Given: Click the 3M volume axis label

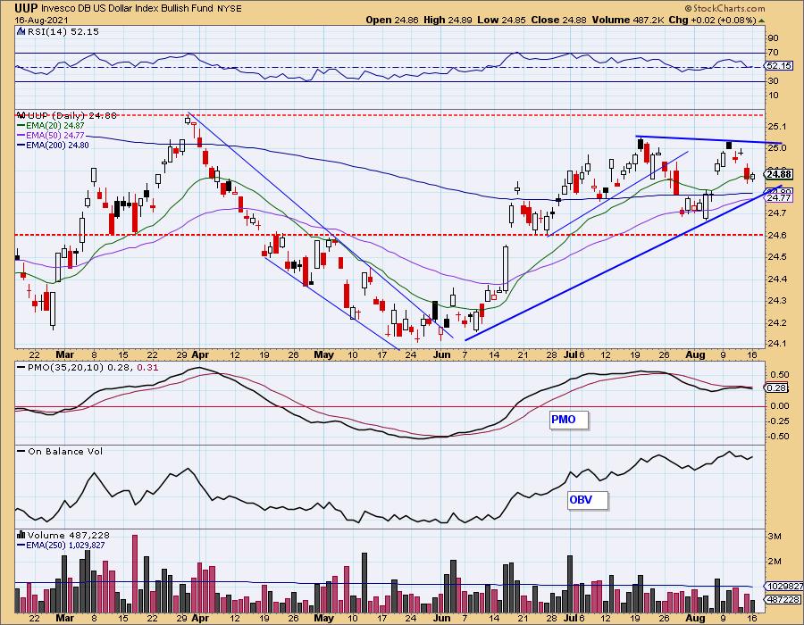Looking at the screenshot, I should point(775,537).
